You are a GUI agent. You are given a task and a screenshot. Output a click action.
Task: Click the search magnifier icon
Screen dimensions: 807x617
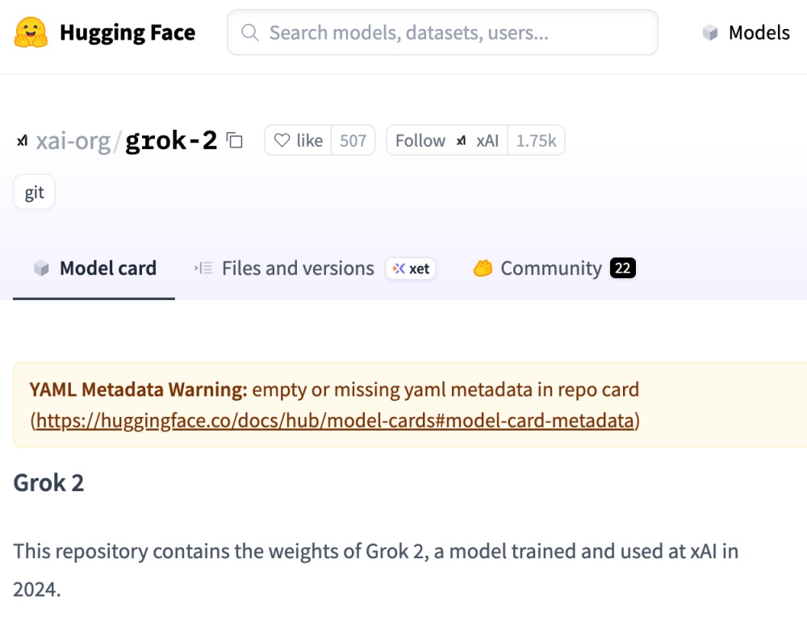coord(250,32)
